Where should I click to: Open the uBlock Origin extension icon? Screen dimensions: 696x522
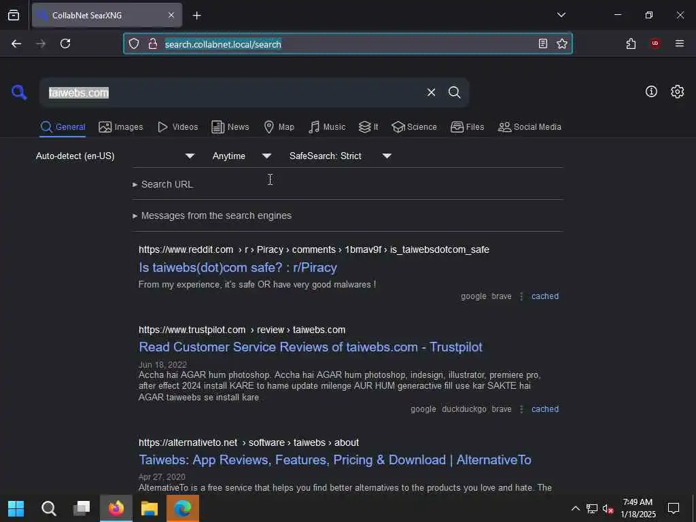tap(655, 43)
